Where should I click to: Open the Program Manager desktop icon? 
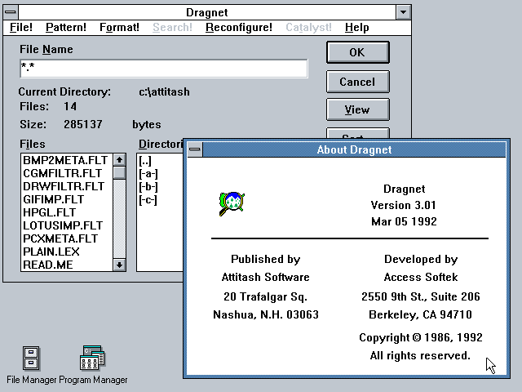click(x=92, y=359)
